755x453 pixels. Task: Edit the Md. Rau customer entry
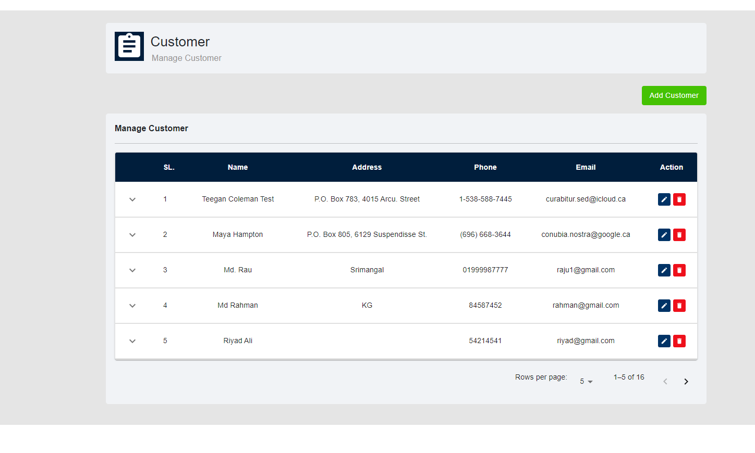coord(664,270)
